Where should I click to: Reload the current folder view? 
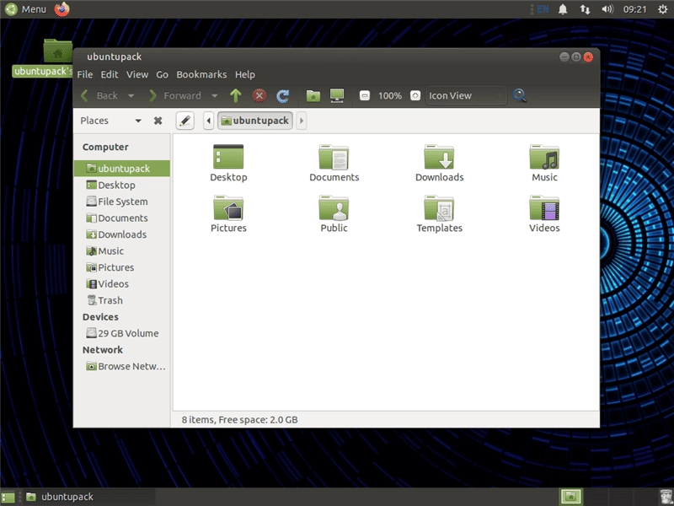282,95
